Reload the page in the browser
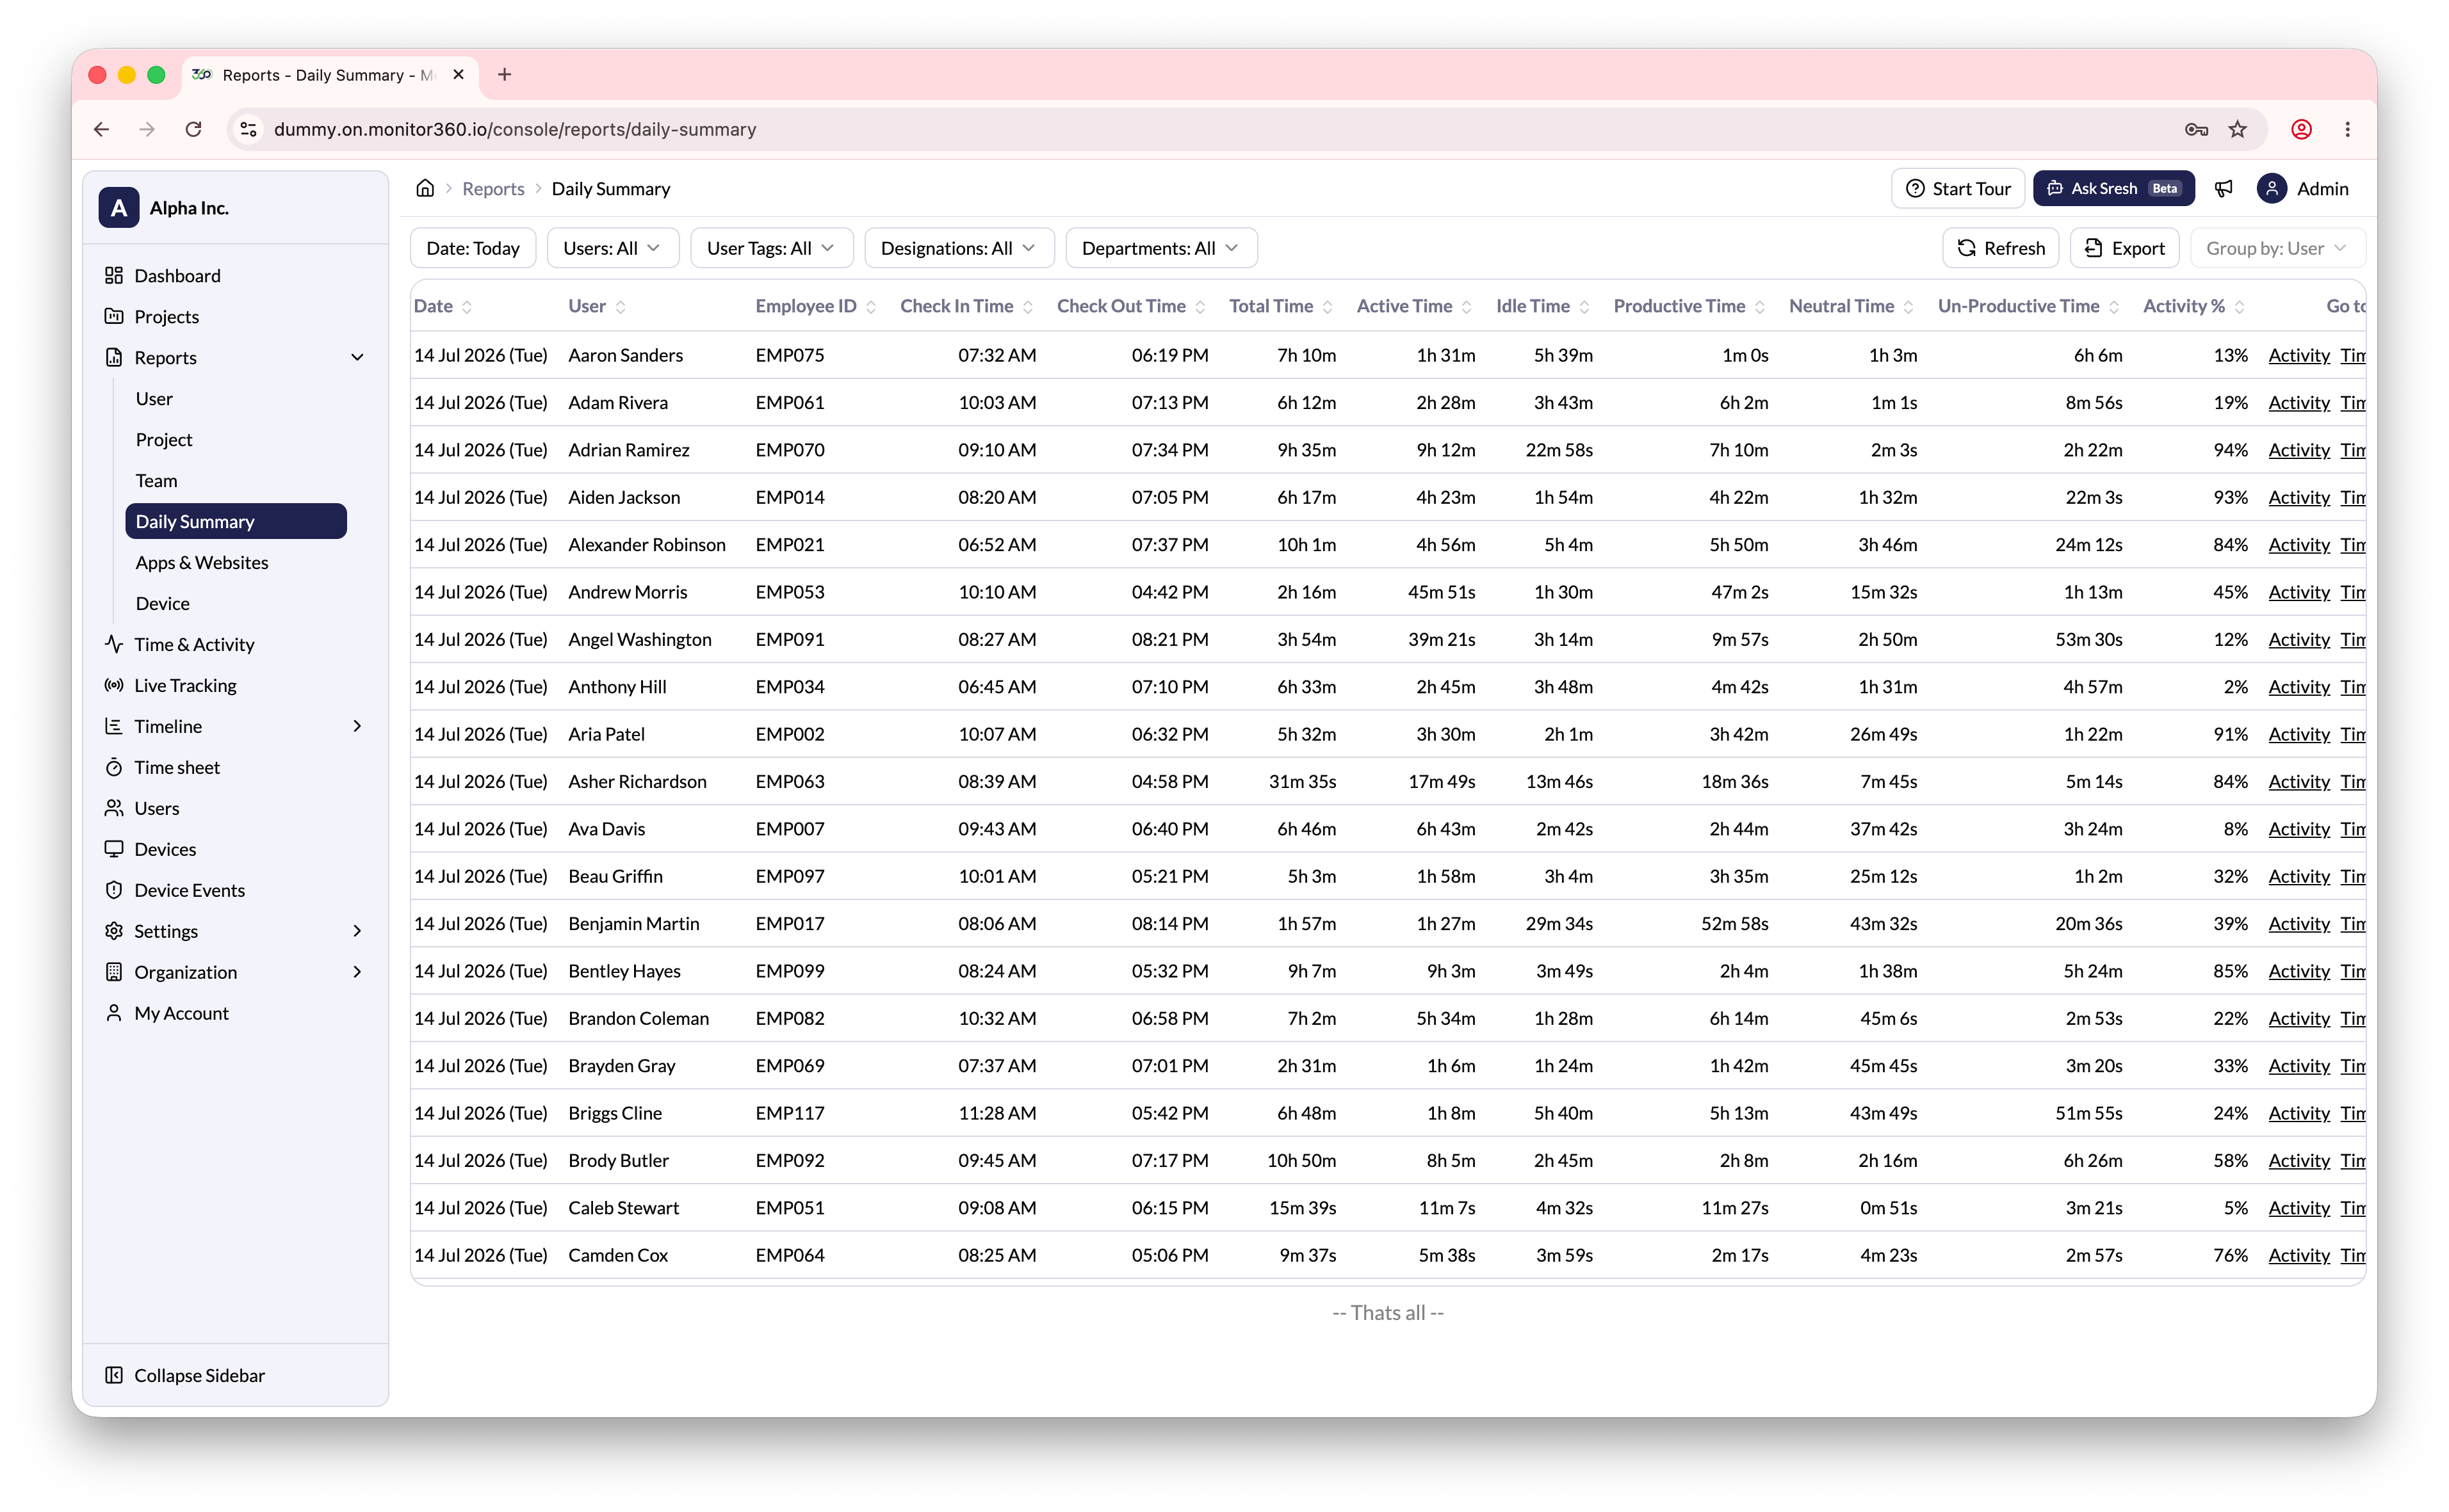The width and height of the screenshot is (2449, 1512). pos(194,129)
